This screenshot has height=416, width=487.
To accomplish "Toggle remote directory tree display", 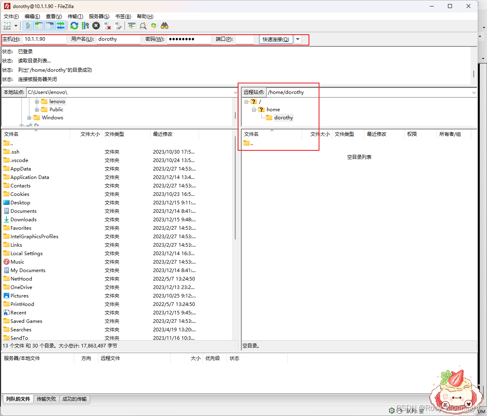I will 50,26.
